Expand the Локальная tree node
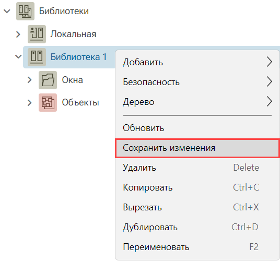280x261 pixels. [18, 34]
